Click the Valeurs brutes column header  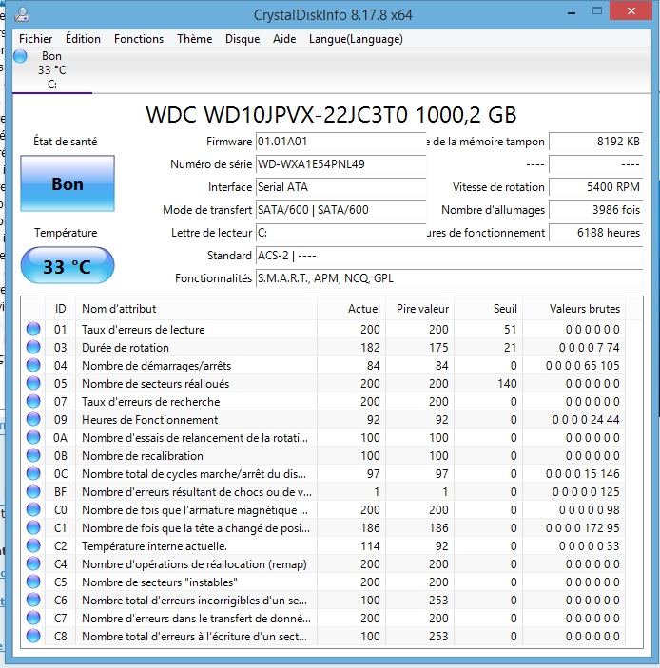584,308
